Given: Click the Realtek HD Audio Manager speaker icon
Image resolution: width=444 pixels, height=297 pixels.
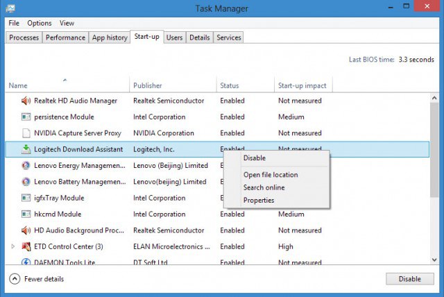Looking at the screenshot, I should pyautogui.click(x=26, y=101).
